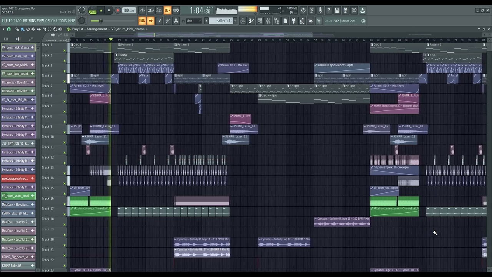
Task: Select KSHMR Rides 02 in picker
Action: [18, 266]
